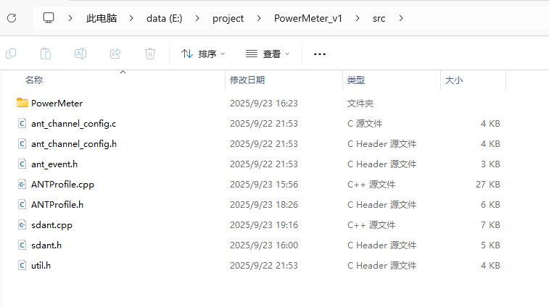Click the Share icon in the toolbar

[x=115, y=54]
